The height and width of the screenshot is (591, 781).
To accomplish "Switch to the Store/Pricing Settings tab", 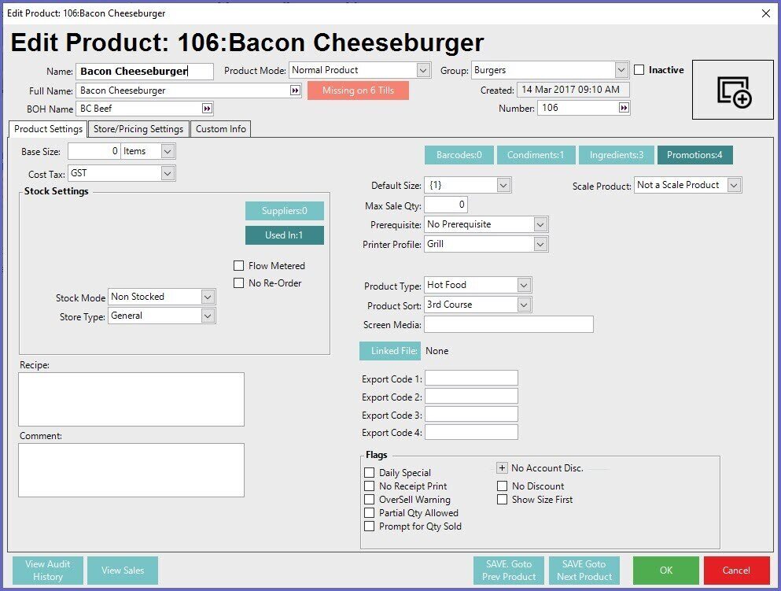I will tap(138, 129).
